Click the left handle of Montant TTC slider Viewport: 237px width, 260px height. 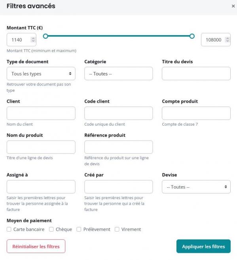pyautogui.click(x=46, y=36)
